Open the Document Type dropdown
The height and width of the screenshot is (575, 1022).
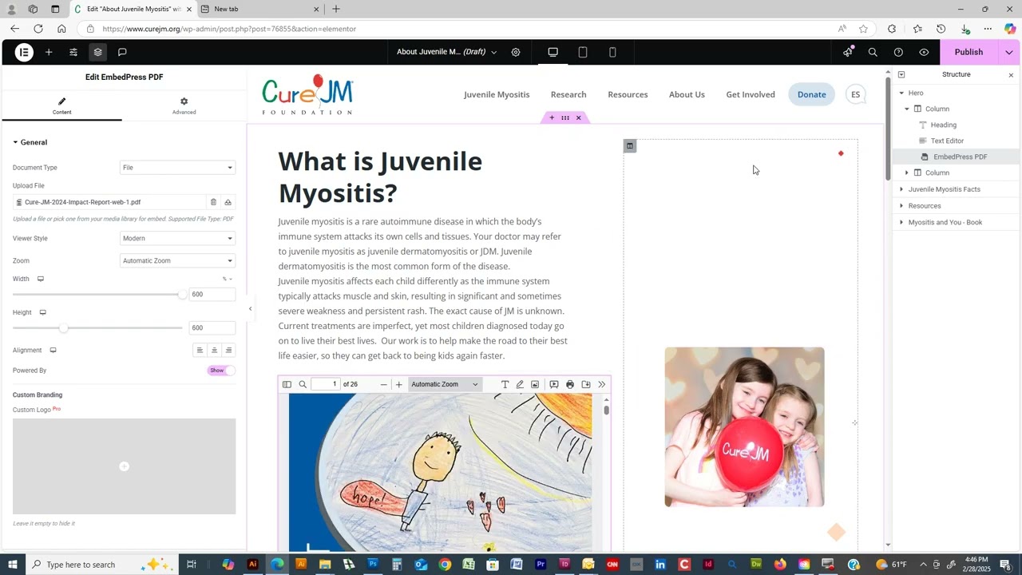point(177,168)
